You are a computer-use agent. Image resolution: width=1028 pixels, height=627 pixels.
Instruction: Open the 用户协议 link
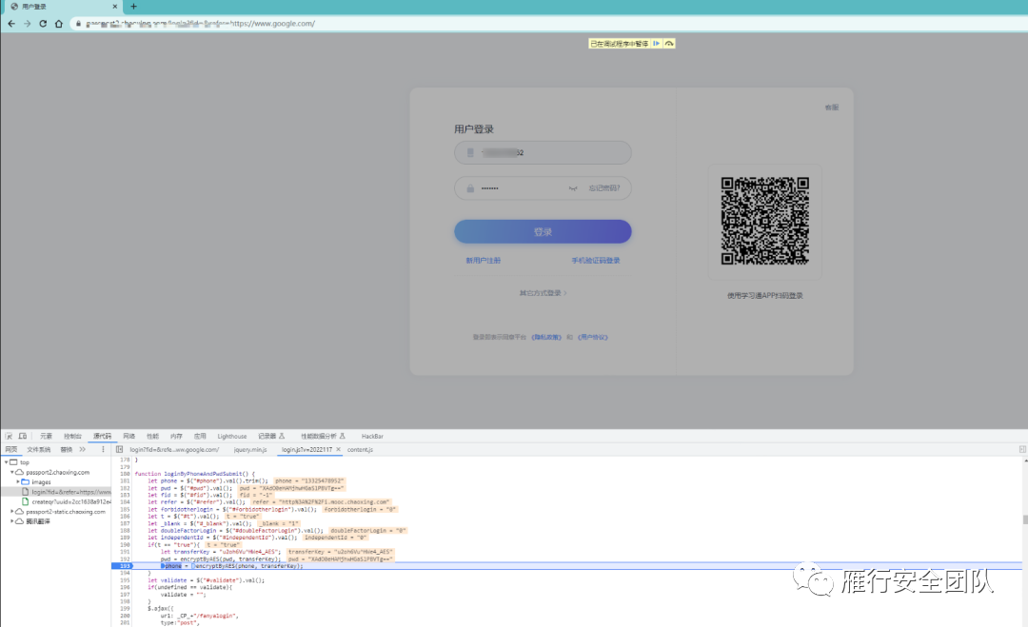[x=593, y=337]
